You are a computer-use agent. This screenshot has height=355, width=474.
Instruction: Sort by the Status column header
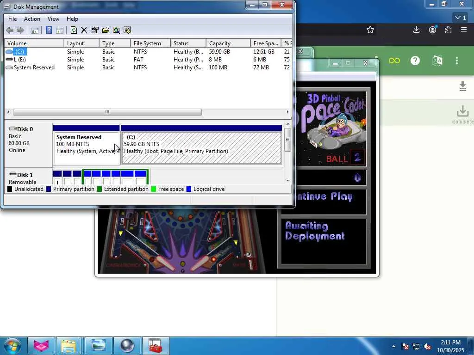188,43
